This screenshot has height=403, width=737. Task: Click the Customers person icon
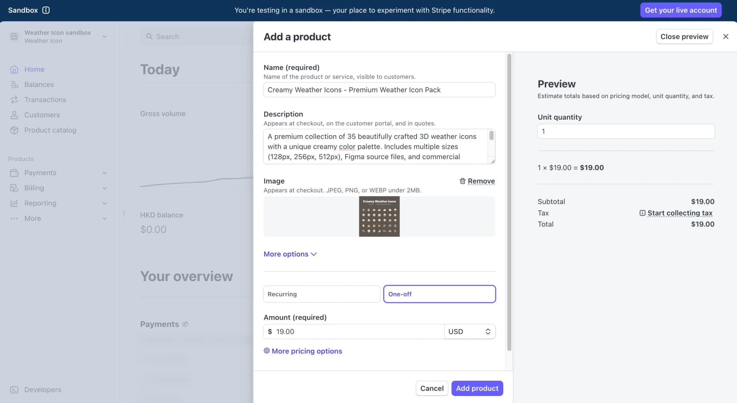[14, 115]
